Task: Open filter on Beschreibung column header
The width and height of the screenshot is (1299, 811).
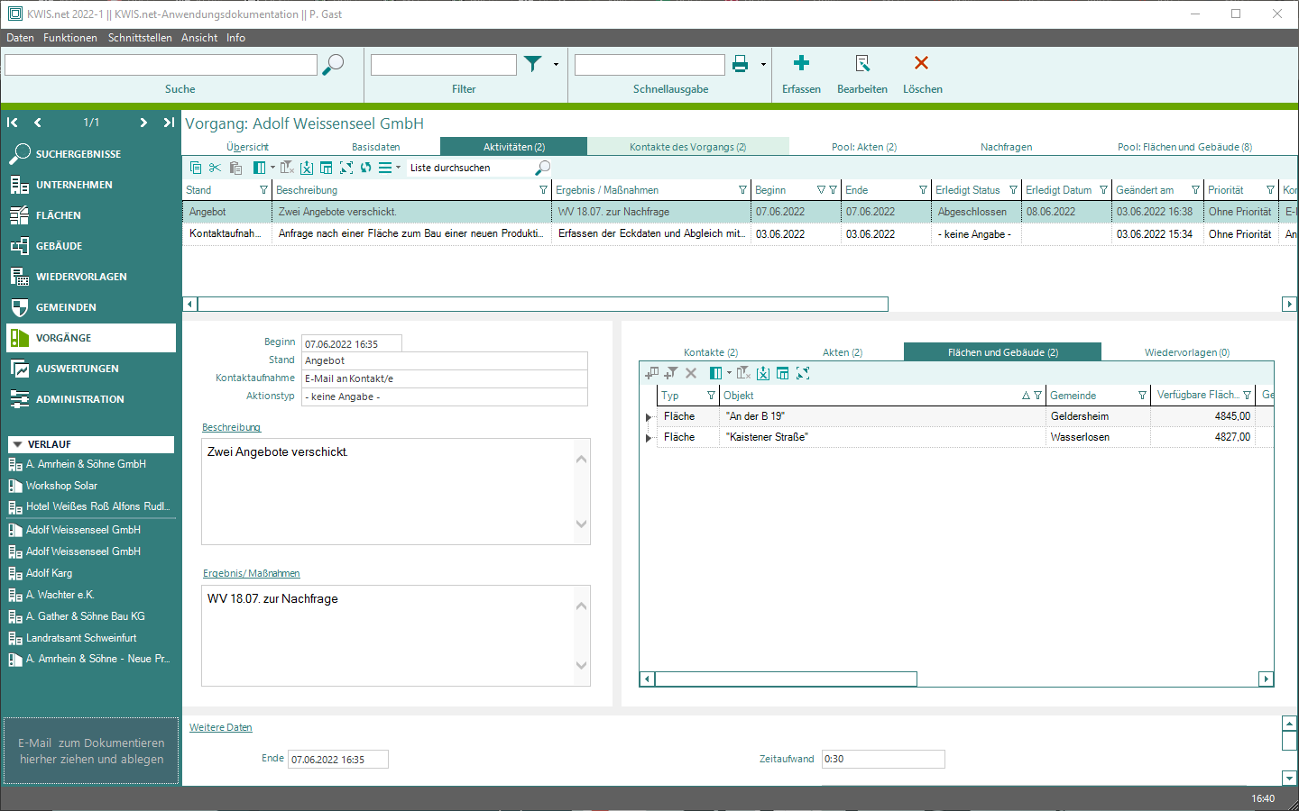Action: [x=543, y=190]
